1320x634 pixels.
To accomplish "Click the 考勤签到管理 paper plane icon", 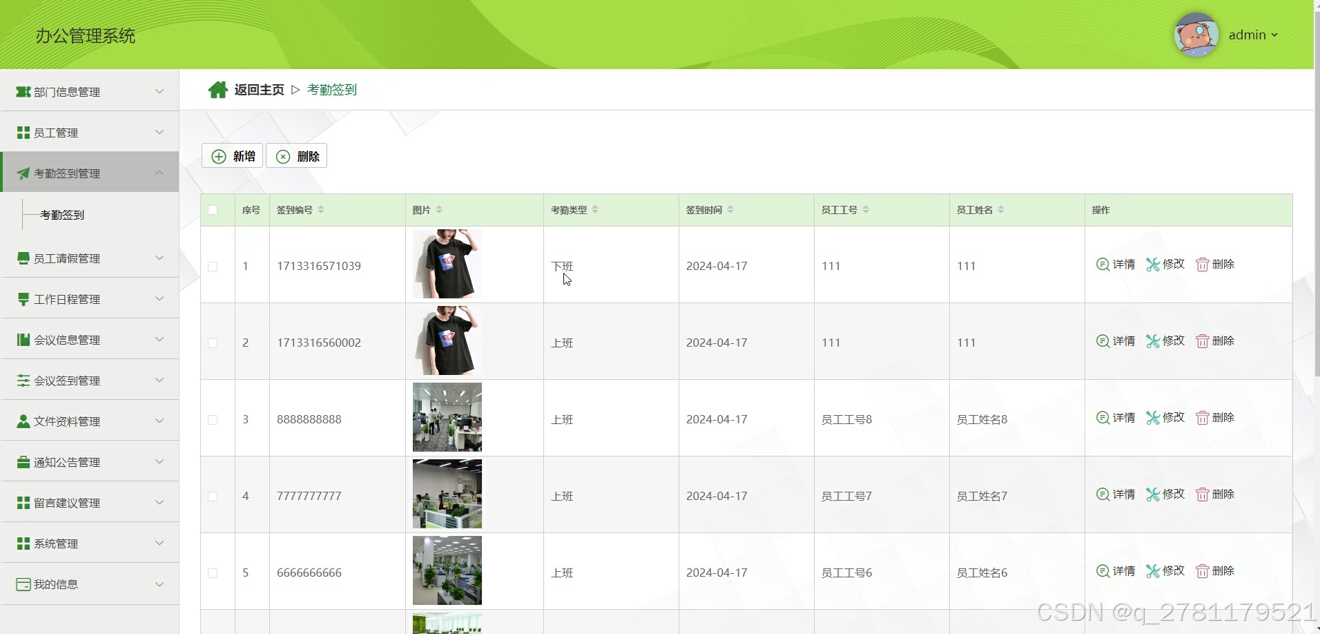I will tap(23, 173).
